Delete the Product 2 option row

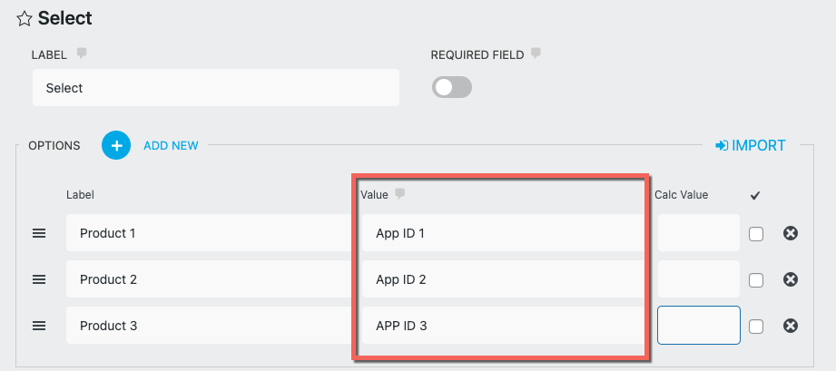coord(790,280)
